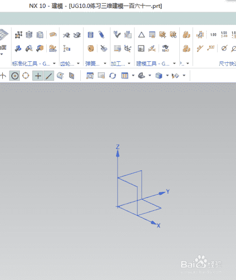
Task: Toggle the arc center snap point button
Action: click(15, 76)
